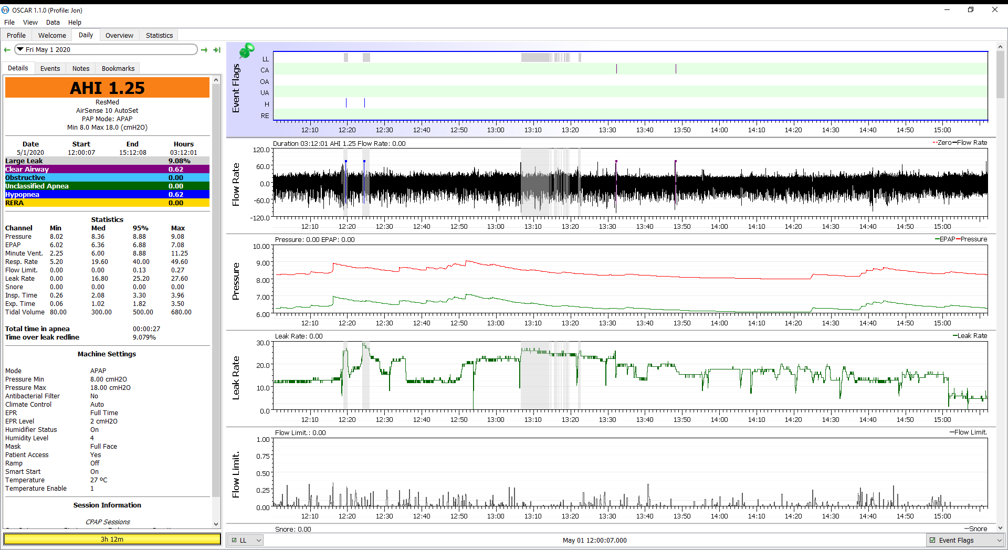Click the Event Flags graph title
The width and height of the screenshot is (1008, 550).
click(x=236, y=88)
